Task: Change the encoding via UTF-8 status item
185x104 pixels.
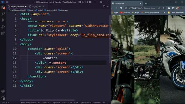Action: click(64, 103)
